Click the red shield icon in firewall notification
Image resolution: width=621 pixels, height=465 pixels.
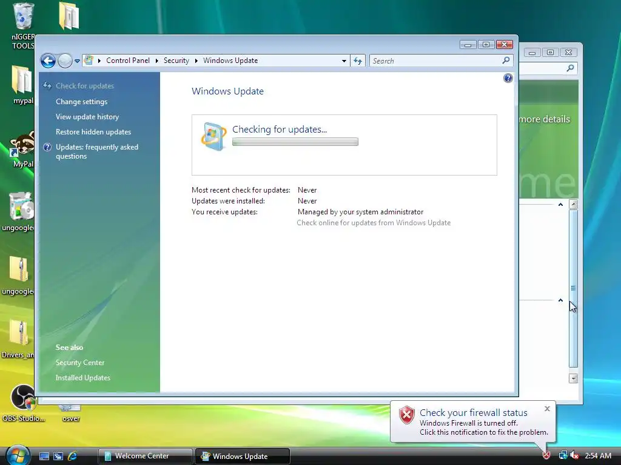pos(406,415)
